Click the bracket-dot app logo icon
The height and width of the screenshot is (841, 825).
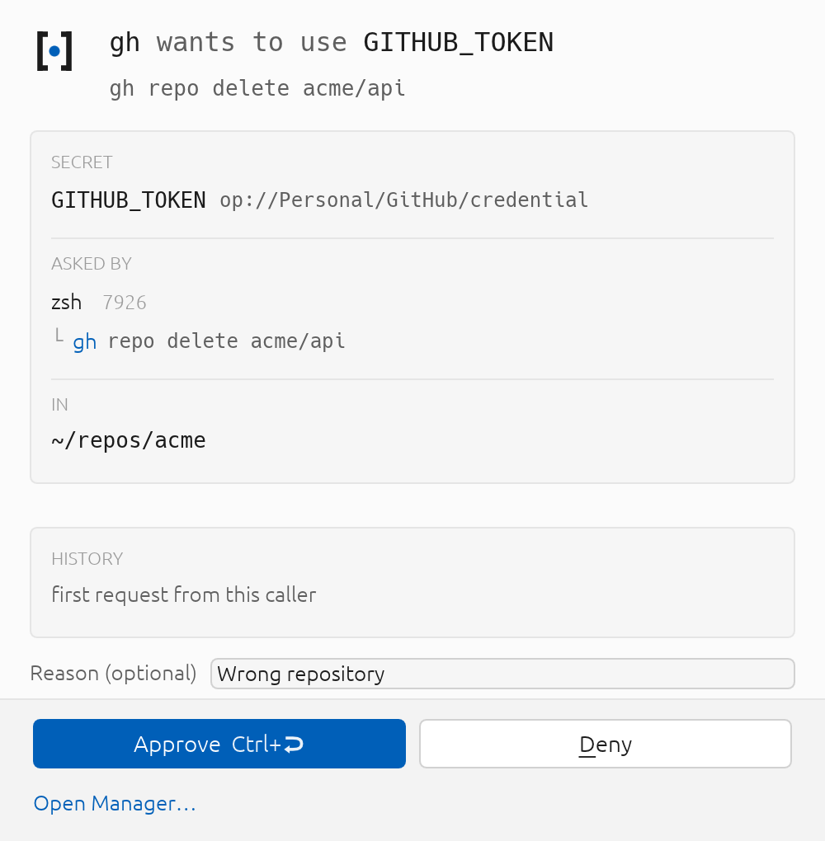tap(54, 51)
